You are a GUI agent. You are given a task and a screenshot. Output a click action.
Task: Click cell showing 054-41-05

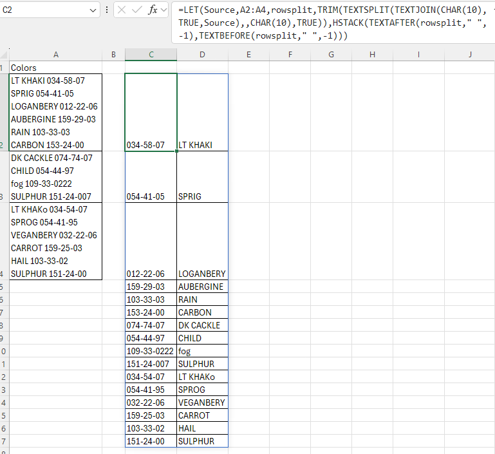tap(151, 177)
